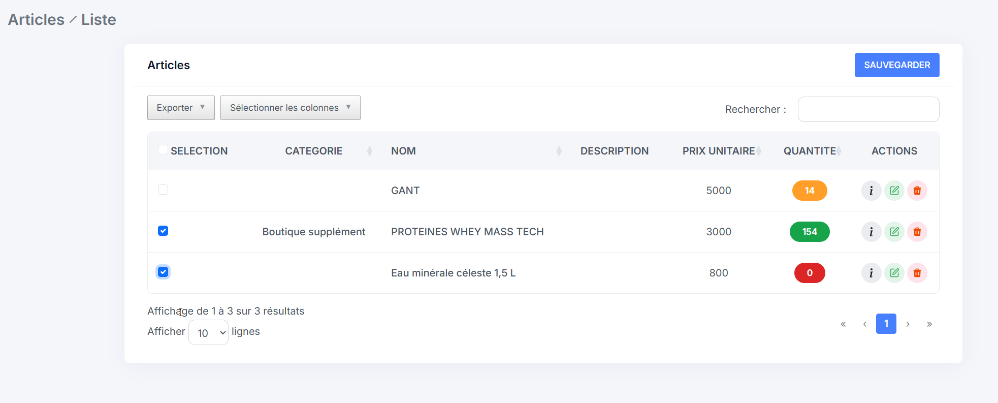Click the price value 3000

coord(719,232)
